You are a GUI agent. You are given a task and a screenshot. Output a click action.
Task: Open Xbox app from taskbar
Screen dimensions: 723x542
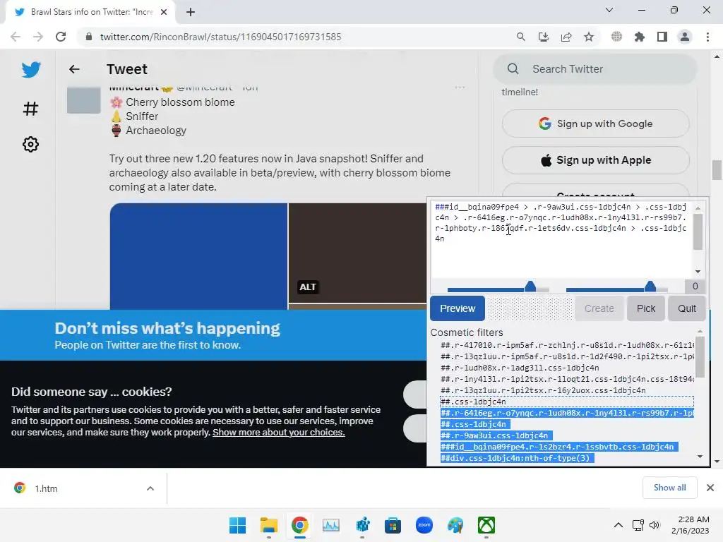coord(486,525)
